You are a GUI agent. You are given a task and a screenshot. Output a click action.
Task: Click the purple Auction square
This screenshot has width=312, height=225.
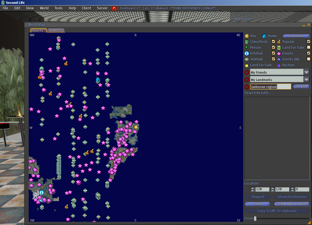pos(279,65)
